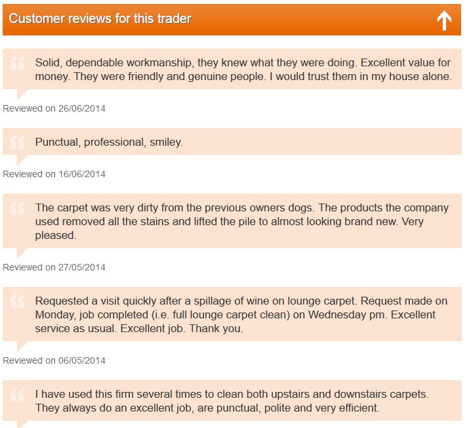Click the 'Solid, dependable workmanship' review text
Viewport: 469px width, 428px height.
243,70
